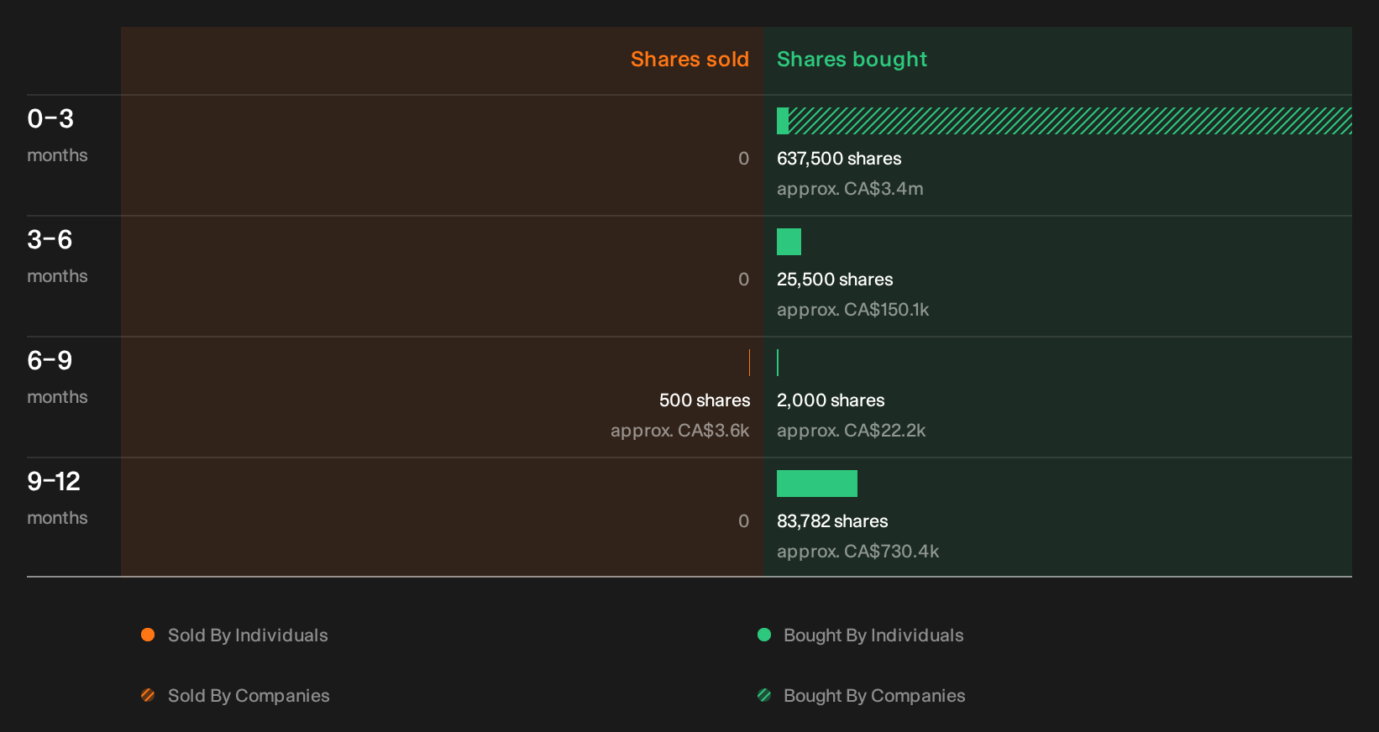The image size is (1379, 732).
Task: Click the approx. CA$22.2k amount
Action: coord(851,431)
